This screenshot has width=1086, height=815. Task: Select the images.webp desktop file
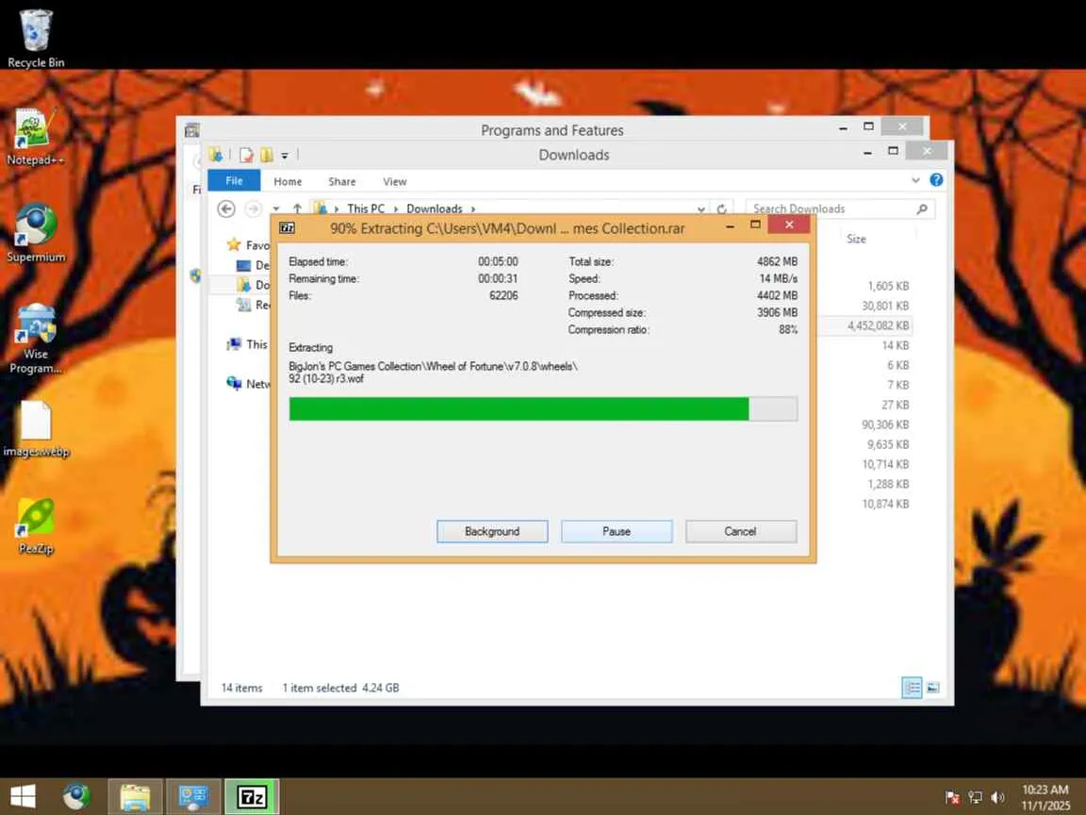pos(35,428)
